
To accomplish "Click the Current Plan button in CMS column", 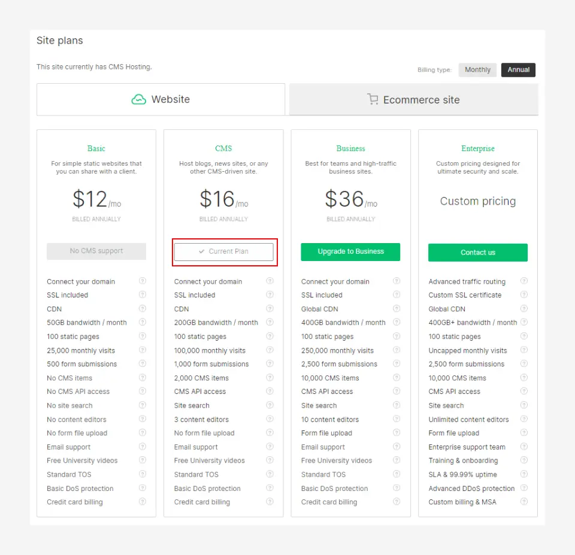I will point(223,252).
